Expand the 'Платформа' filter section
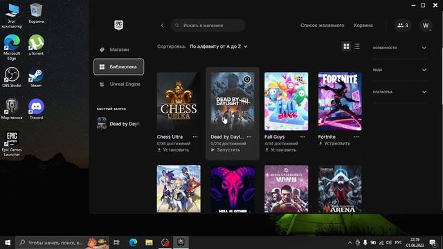 399,92
